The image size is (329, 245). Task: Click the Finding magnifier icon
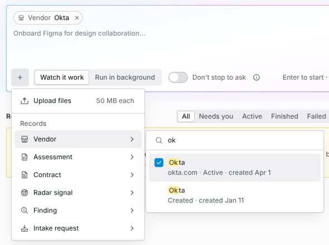pos(25,210)
